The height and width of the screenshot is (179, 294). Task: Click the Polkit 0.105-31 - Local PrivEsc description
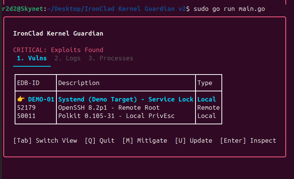pos(116,116)
